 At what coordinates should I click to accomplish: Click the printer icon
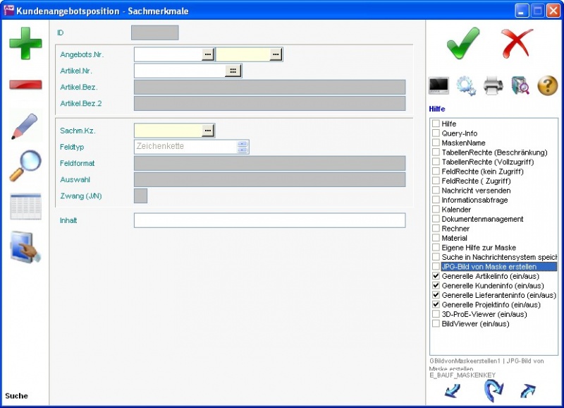pos(493,85)
